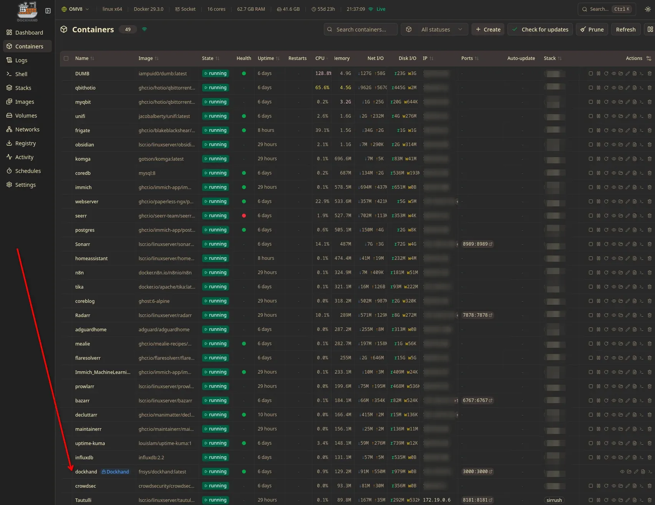The height and width of the screenshot is (505, 655).
Task: Open the file browser for unifi container
Action: point(621,116)
